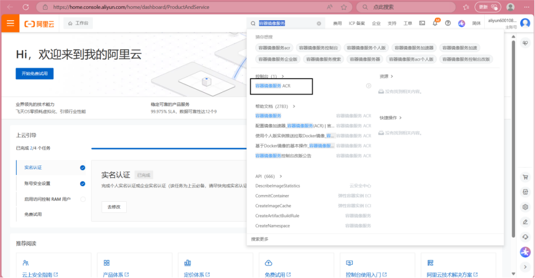Click the page vertical scrollbar

[x=514, y=139]
